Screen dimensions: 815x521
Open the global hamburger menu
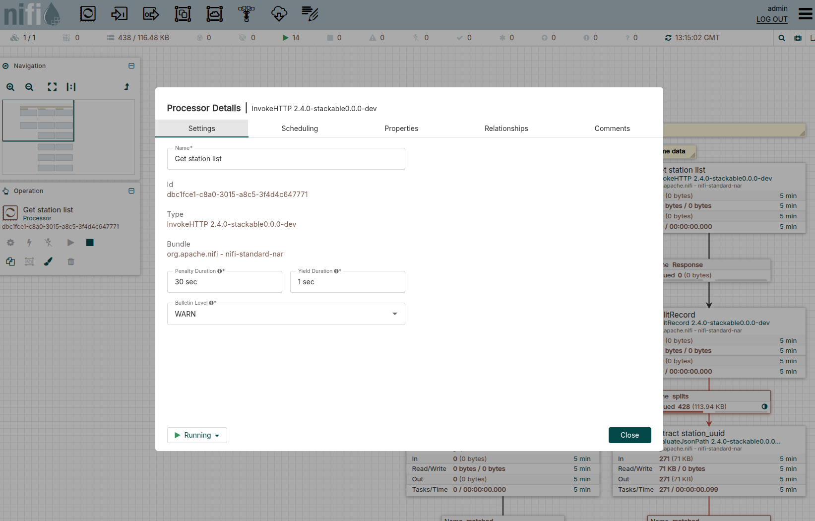(805, 14)
